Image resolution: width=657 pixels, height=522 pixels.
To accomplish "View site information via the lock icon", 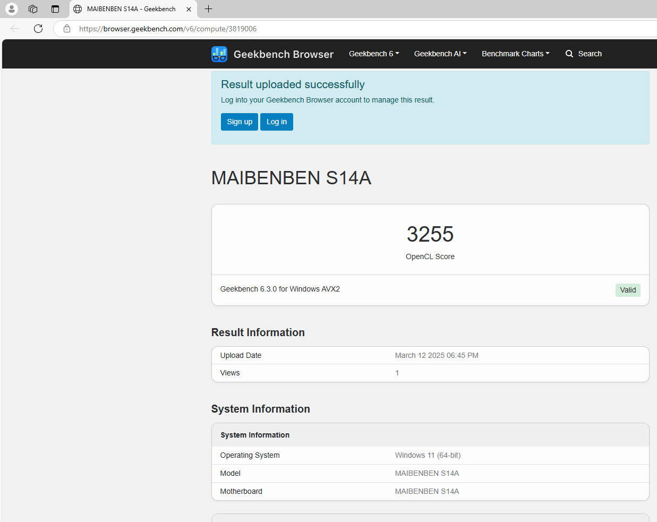I will 67,29.
